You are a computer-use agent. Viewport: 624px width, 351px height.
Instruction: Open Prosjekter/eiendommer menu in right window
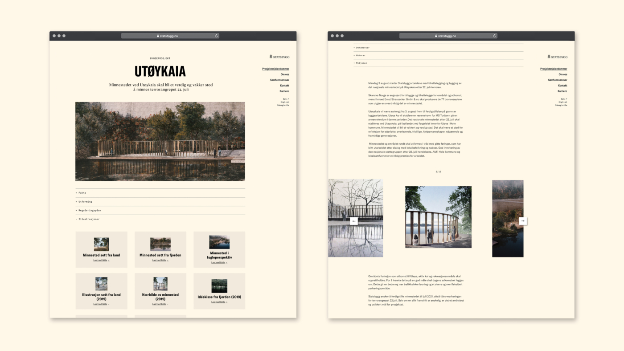[x=554, y=69]
